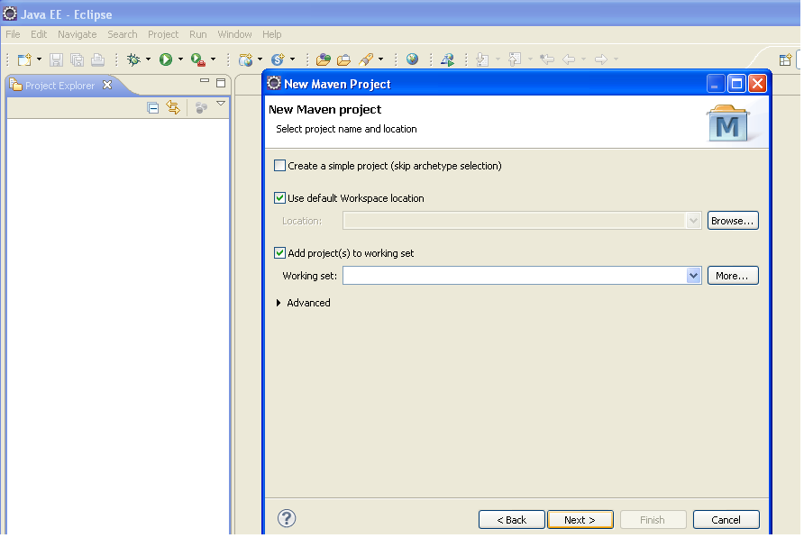Maximize the New Maven Project dialog
The image size is (804, 538).
(x=736, y=84)
